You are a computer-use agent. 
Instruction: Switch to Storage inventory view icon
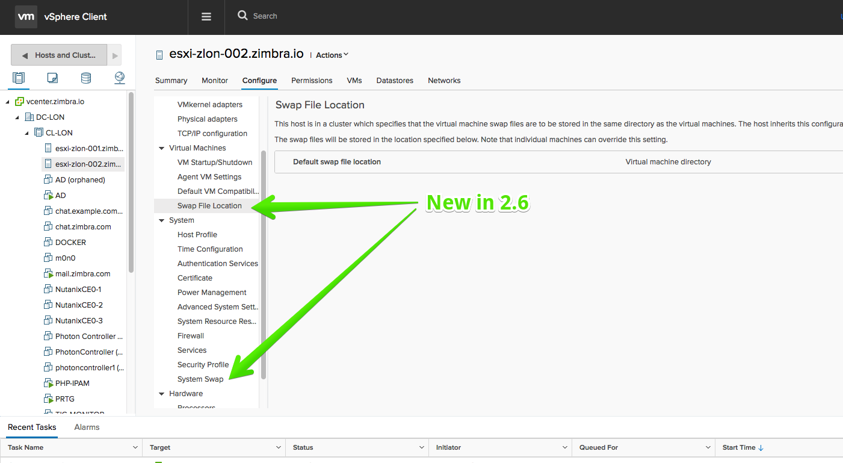(x=86, y=78)
